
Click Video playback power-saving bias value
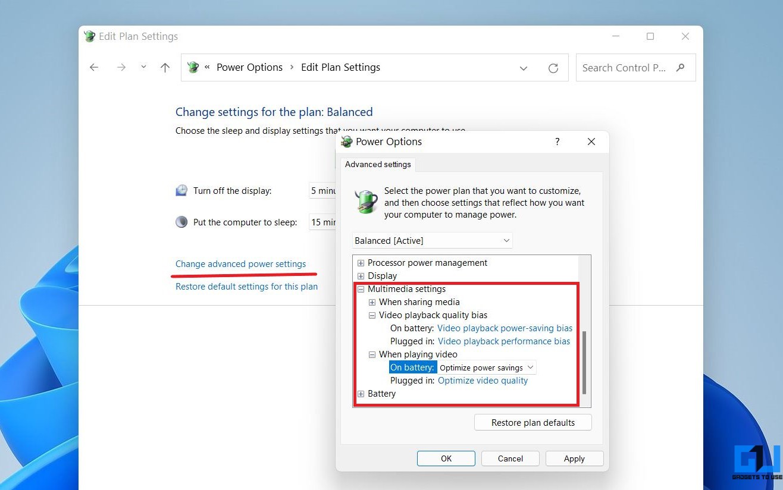coord(505,328)
